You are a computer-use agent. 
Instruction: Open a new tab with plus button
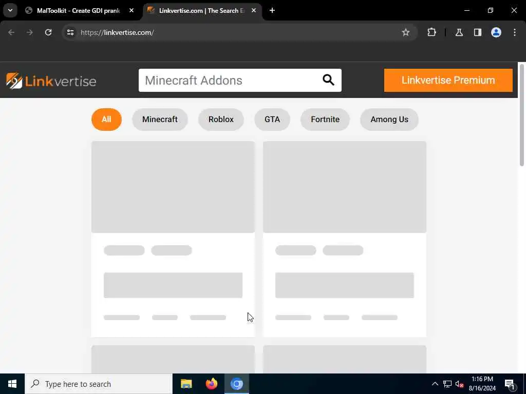click(272, 10)
